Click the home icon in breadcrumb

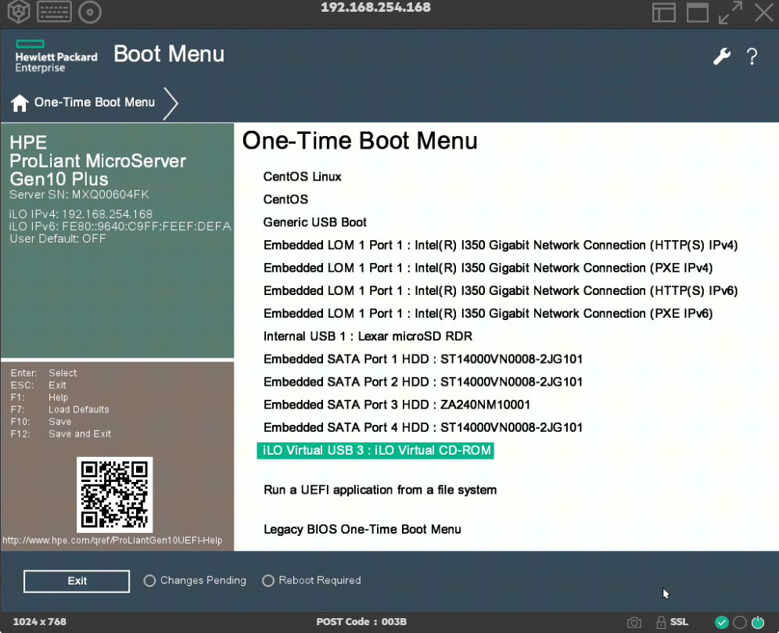coord(20,103)
